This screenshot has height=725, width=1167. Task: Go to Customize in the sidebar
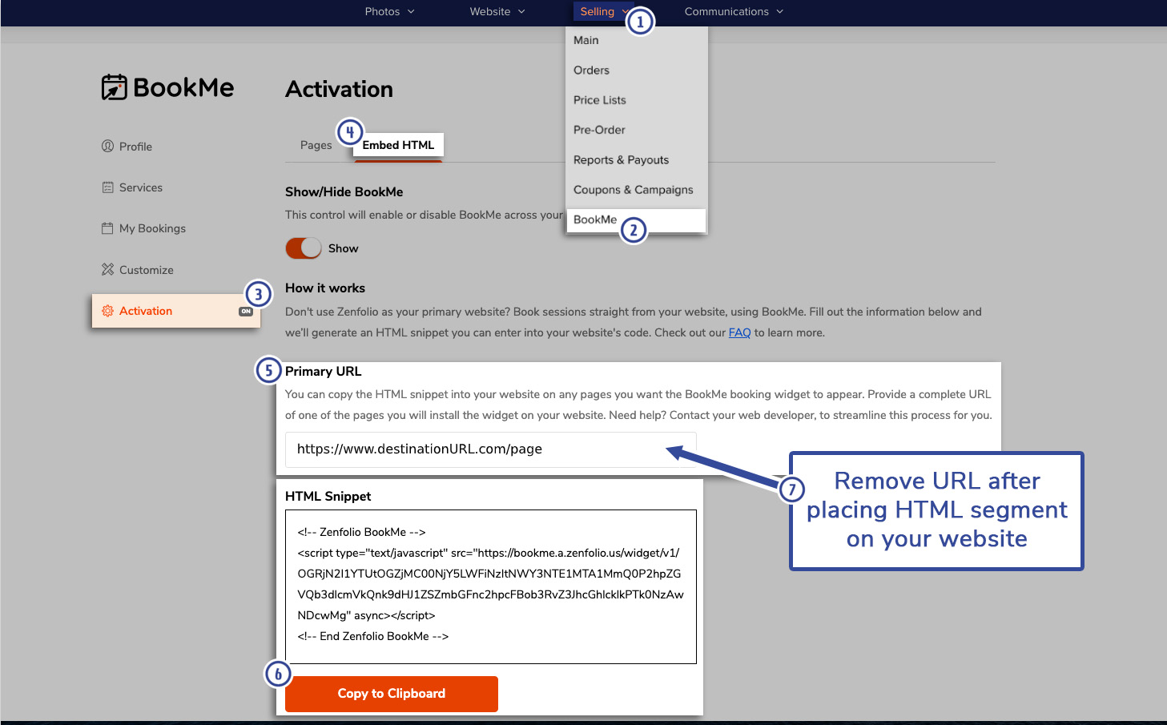tap(147, 270)
